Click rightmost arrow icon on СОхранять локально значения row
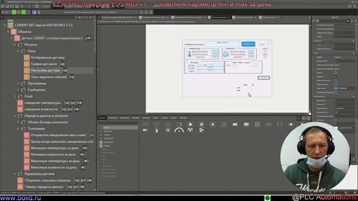The width and height of the screenshot is (358, 201). point(89,180)
